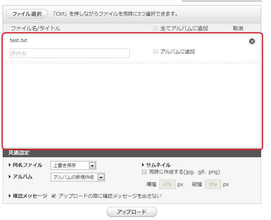Click the 横幅 width field
Viewport: 271px width, 220px height.
pyautogui.click(x=167, y=185)
